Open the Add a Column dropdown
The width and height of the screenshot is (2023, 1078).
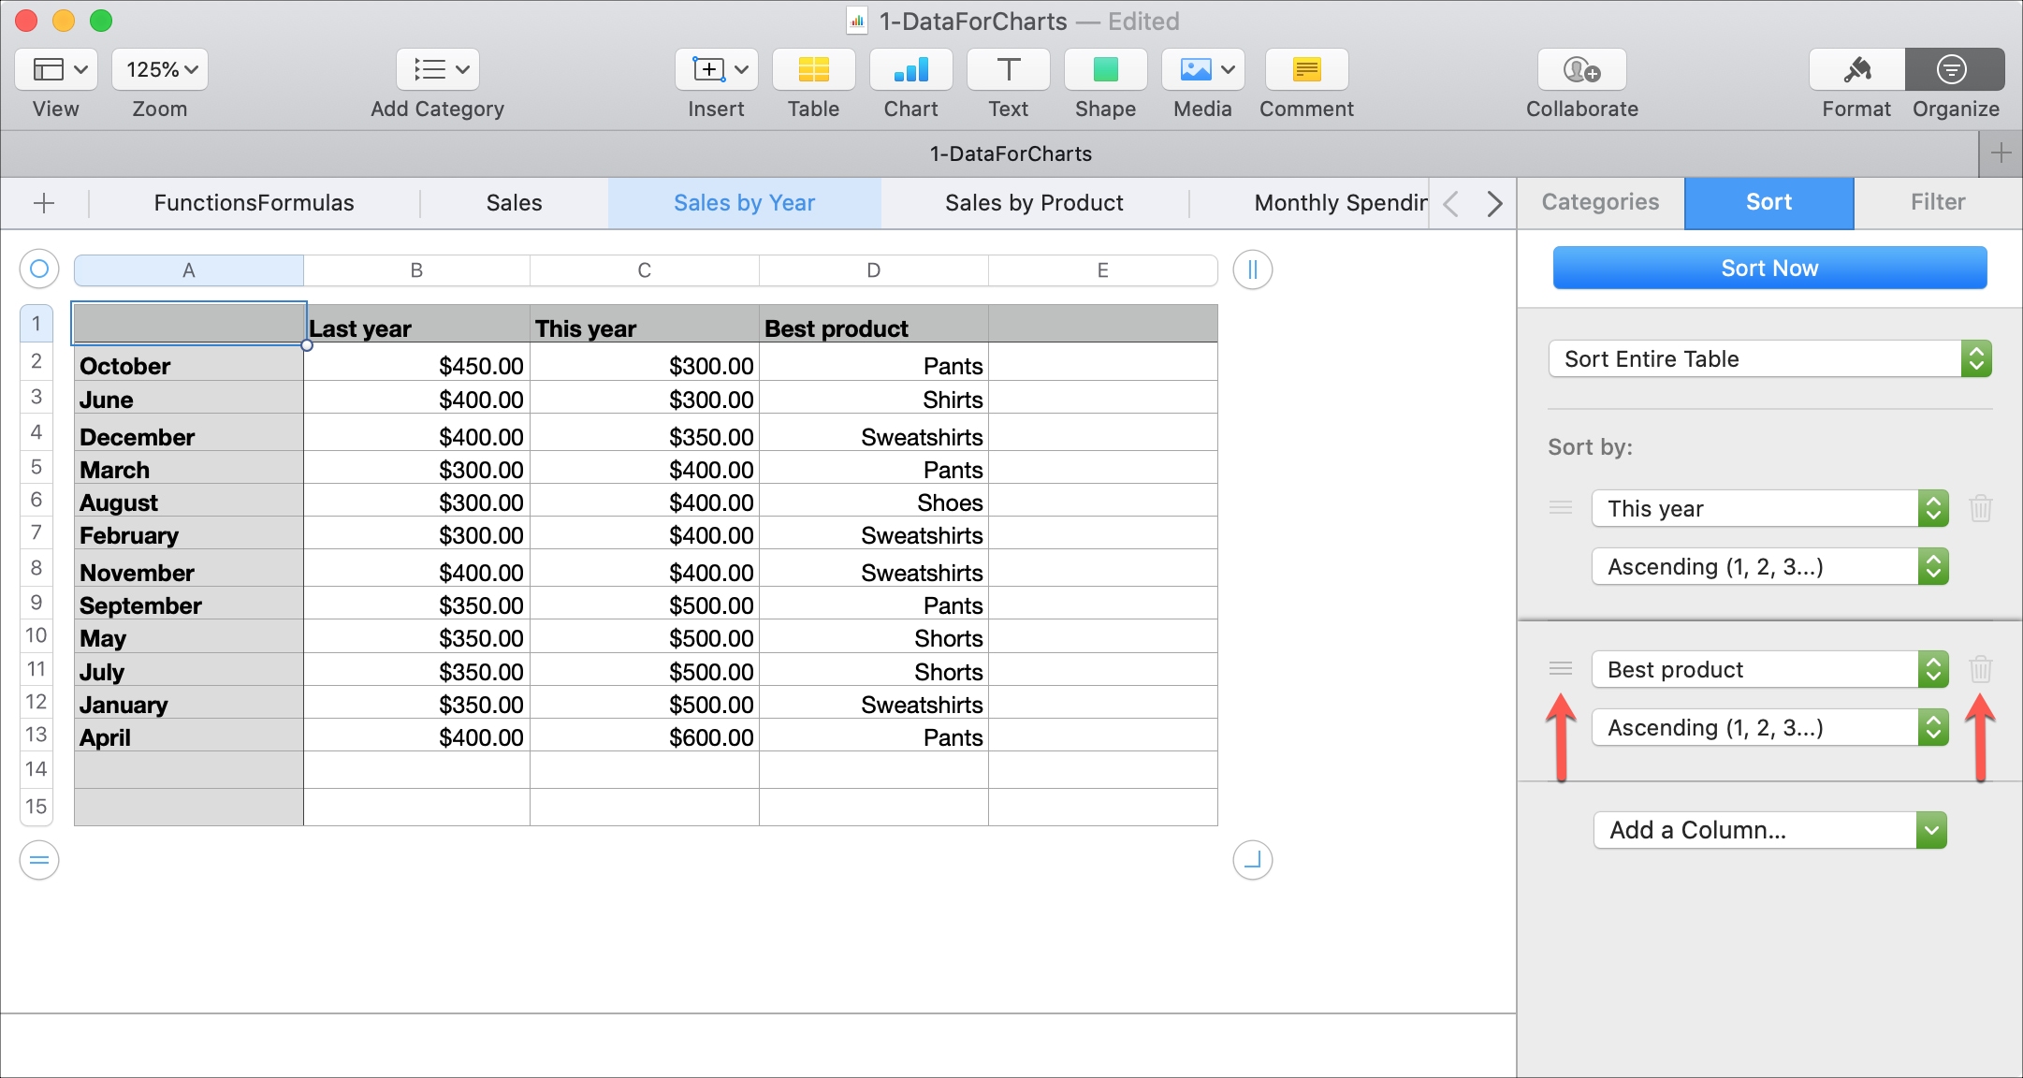tap(1768, 830)
